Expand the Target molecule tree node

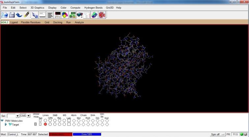tap(6, 124)
